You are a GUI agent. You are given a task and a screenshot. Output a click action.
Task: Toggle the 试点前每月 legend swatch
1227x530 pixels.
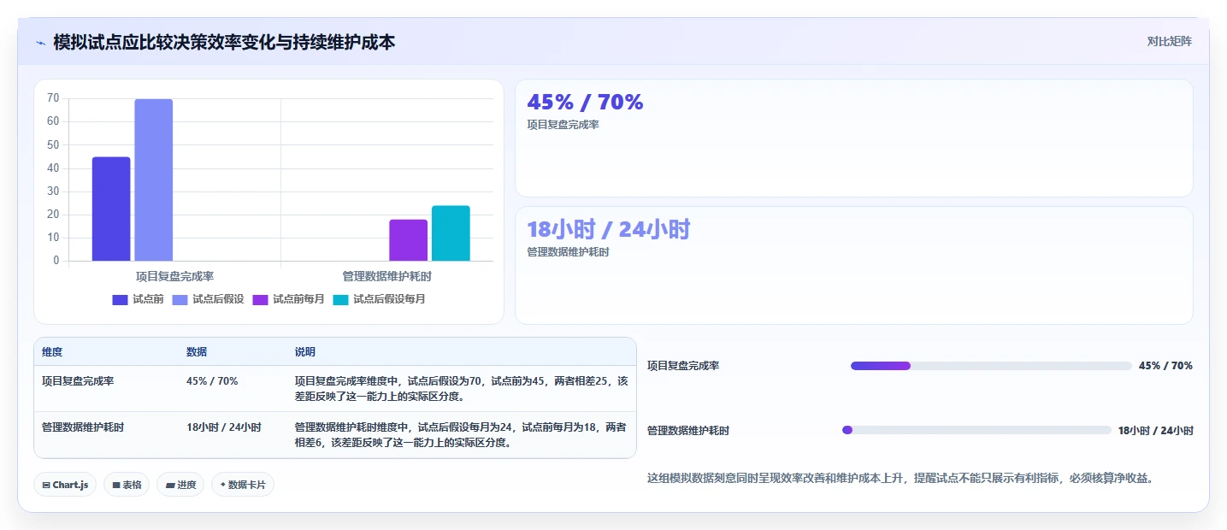pos(260,299)
